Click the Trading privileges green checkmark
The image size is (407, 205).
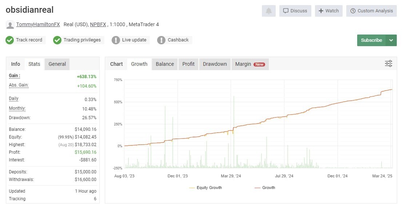point(57,40)
